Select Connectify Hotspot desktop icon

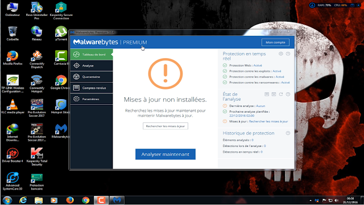tap(36, 84)
